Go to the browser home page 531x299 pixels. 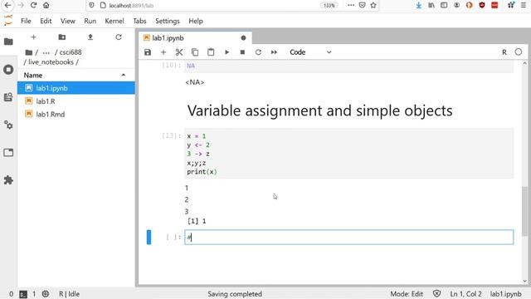pos(46,6)
